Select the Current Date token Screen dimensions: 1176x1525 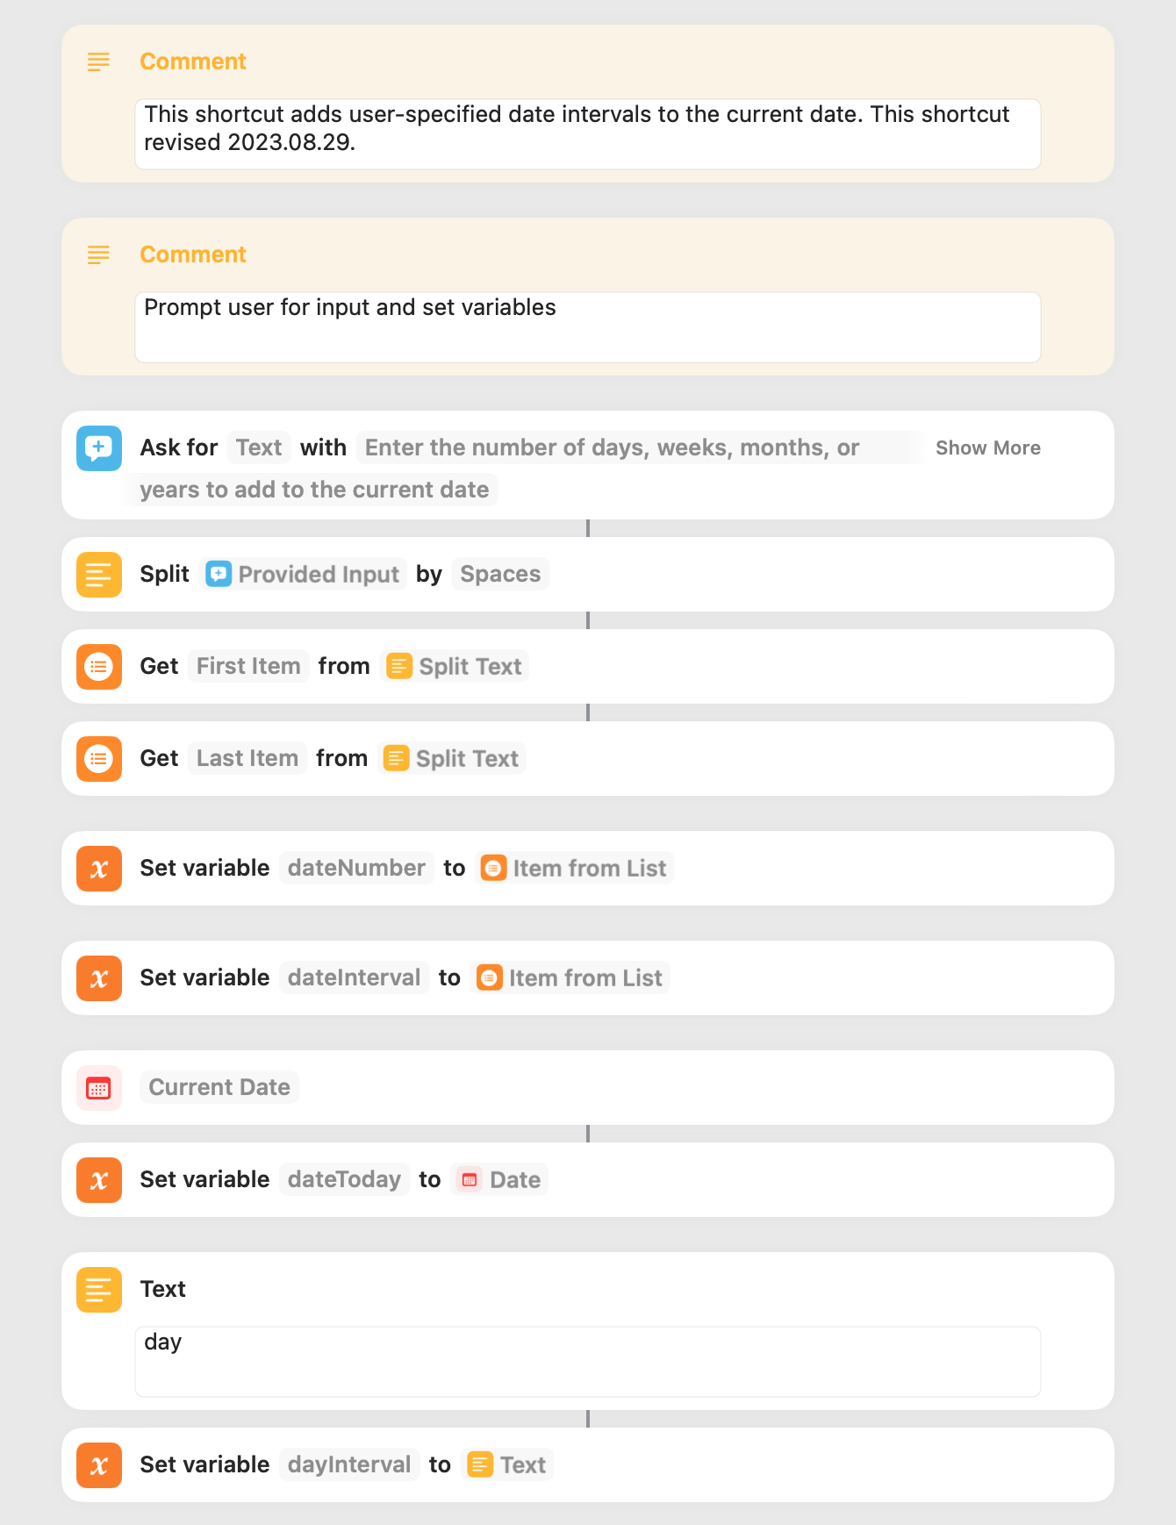pyautogui.click(x=219, y=1087)
